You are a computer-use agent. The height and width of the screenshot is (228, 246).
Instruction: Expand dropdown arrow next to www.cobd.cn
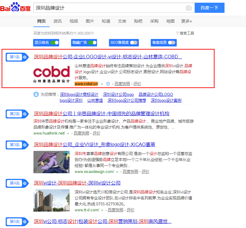click(x=102, y=84)
